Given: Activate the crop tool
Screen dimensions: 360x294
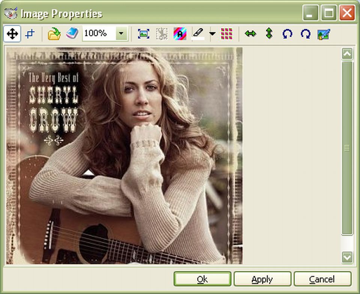Looking at the screenshot, I should (30, 34).
